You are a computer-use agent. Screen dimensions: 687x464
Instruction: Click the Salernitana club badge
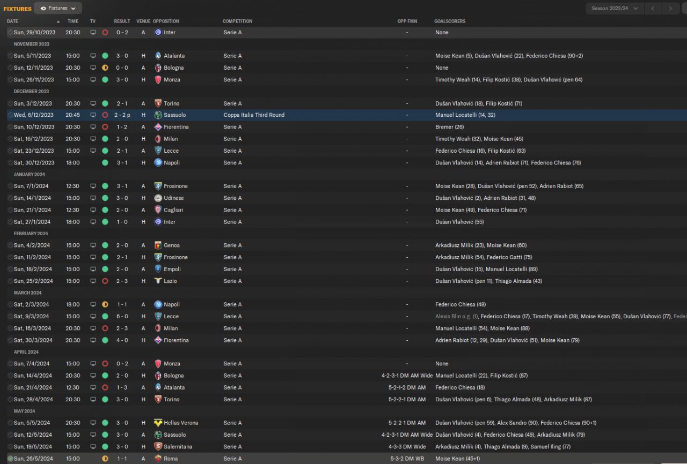(158, 446)
